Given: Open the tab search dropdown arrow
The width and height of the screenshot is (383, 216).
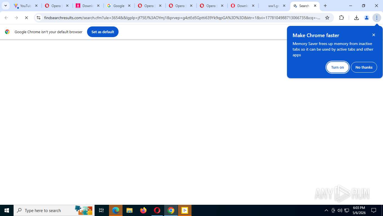Looking at the screenshot, I should click(5, 6).
